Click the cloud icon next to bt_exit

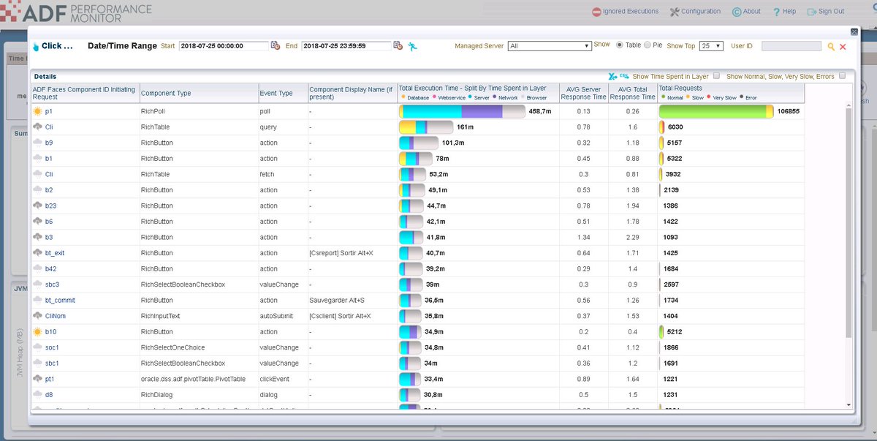point(37,252)
